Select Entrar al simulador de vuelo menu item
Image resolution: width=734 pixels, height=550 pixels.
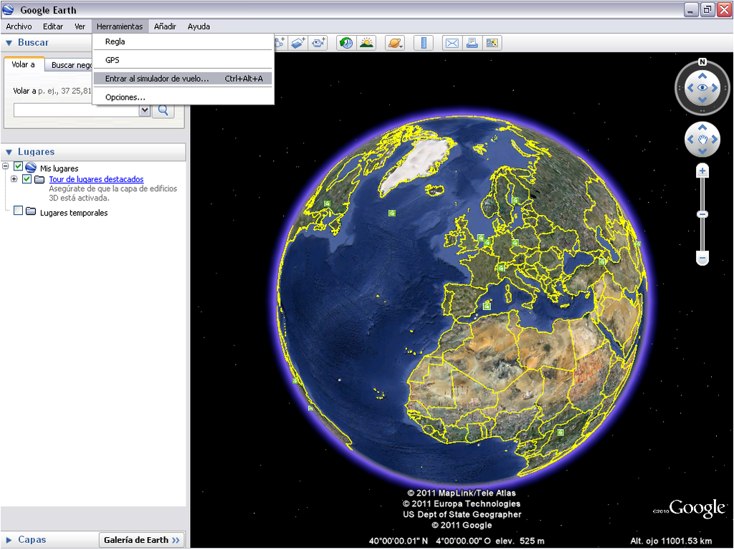tap(183, 79)
